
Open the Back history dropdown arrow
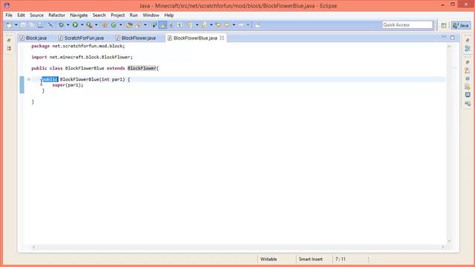(234, 25)
